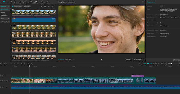
Task: Open the Стикеры tab
Action: point(20,2)
